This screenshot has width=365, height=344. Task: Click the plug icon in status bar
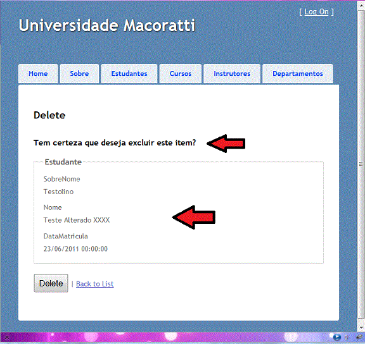(360, 337)
